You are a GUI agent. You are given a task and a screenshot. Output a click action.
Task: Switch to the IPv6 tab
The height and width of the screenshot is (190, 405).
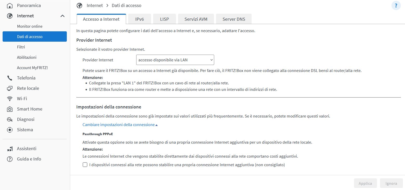tap(140, 19)
